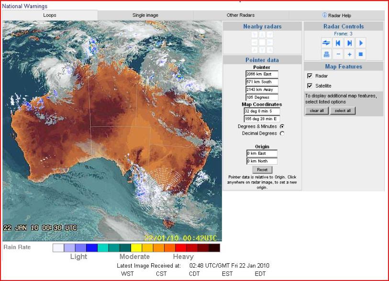Advance to the next radar frame
The width and height of the screenshot is (389, 281).
350,43
